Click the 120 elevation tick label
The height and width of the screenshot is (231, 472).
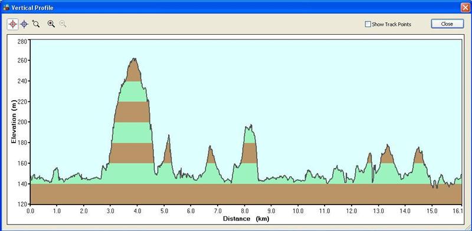pyautogui.click(x=23, y=204)
